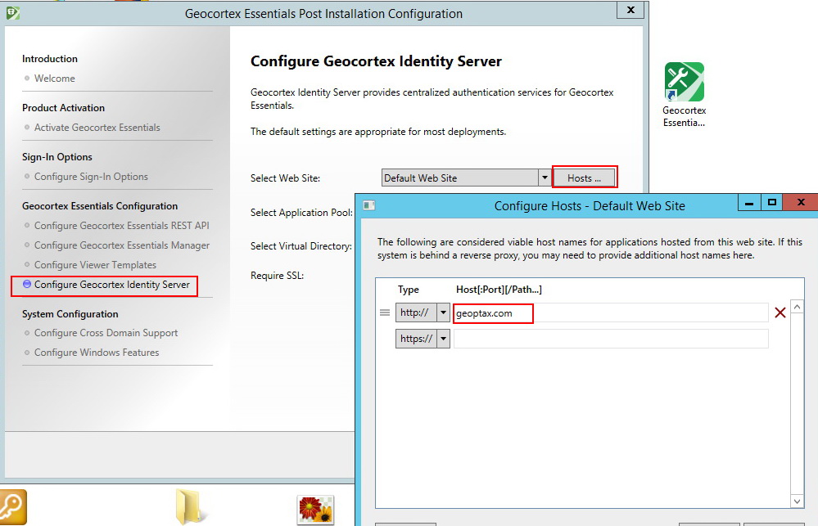Go to Configure Cross Domain Support
The height and width of the screenshot is (526, 818).
[106, 333]
